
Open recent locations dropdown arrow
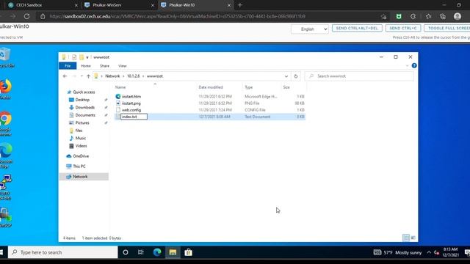point(82,76)
